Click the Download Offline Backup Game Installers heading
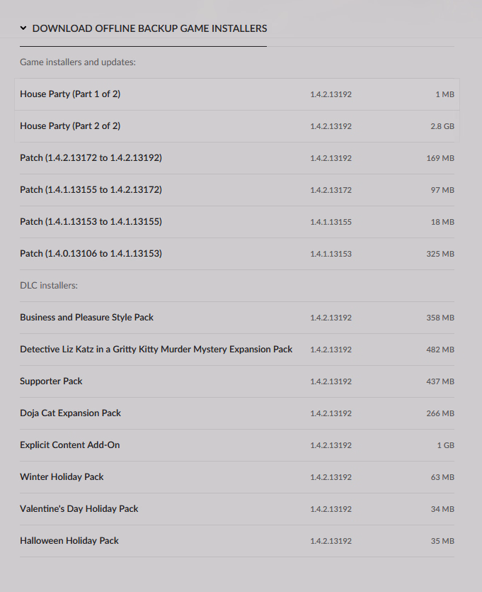482x592 pixels. click(149, 29)
